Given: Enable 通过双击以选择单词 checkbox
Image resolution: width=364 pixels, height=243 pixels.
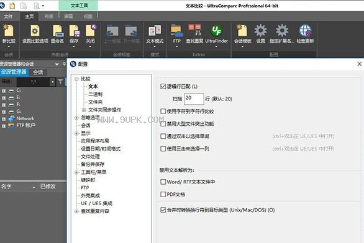Looking at the screenshot, I should (x=163, y=136).
